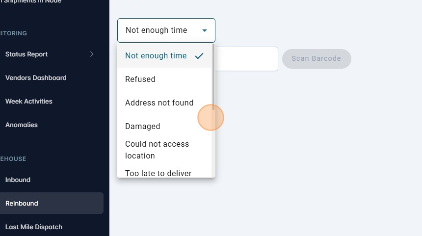The width and height of the screenshot is (422, 236).
Task: Select Could not access location
Action: (x=157, y=150)
